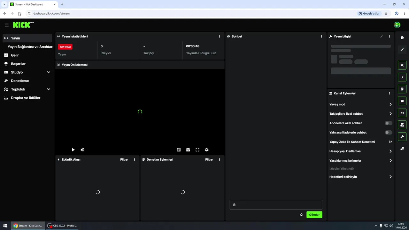Toggle the lightning activity feed icon in sidebar
409x230 pixels.
402,77
